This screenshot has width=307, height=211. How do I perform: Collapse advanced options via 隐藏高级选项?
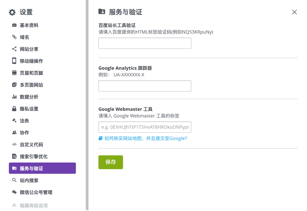tap(34, 206)
